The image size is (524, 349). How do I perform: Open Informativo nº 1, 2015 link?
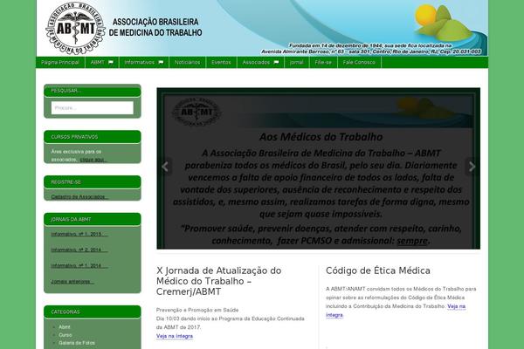click(x=79, y=234)
